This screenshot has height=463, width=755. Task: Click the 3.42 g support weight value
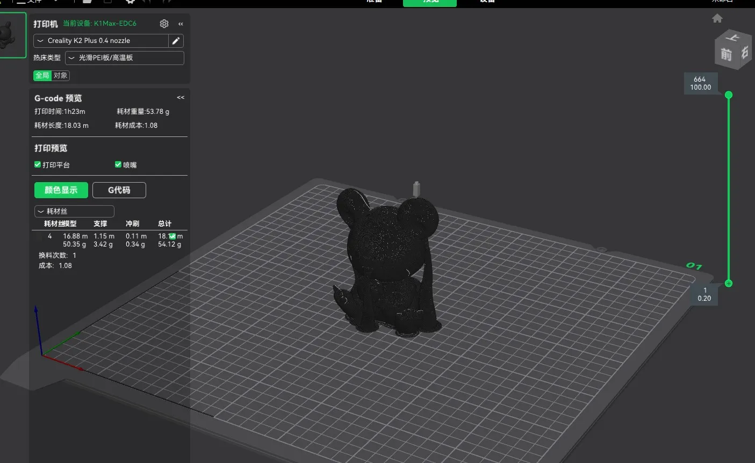click(x=103, y=244)
